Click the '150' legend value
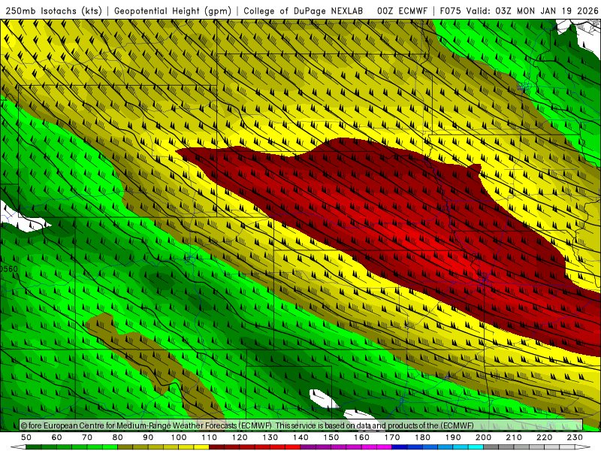 331,437
